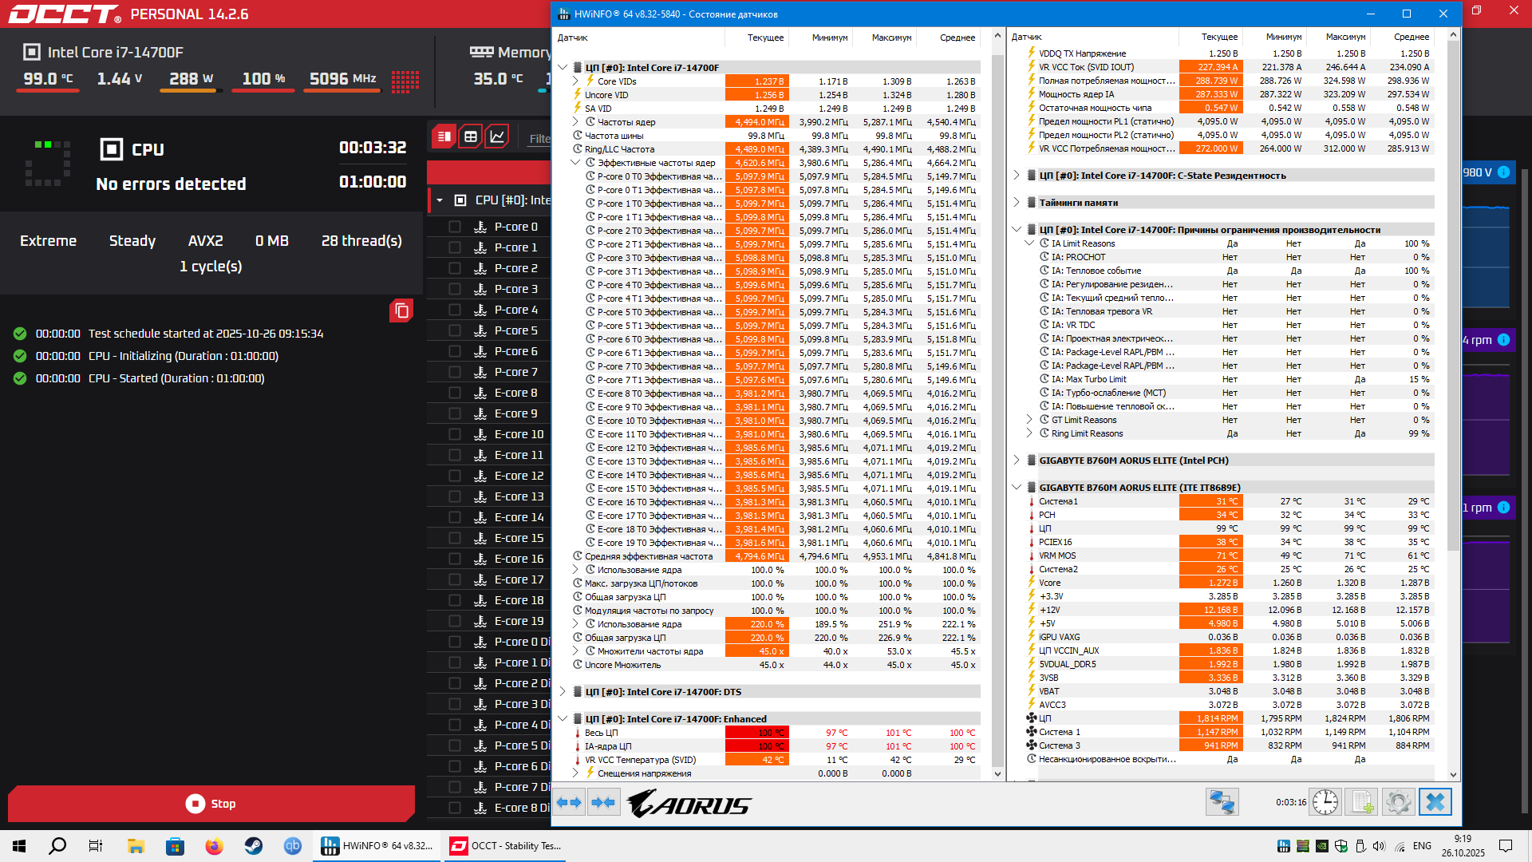
Task: Switch to OCCT Stability Test taskbar item
Action: [x=506, y=846]
